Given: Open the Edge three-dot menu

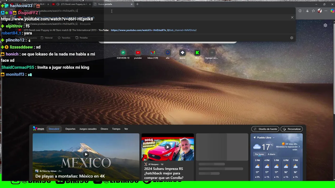Looking at the screenshot, I should [326, 11].
